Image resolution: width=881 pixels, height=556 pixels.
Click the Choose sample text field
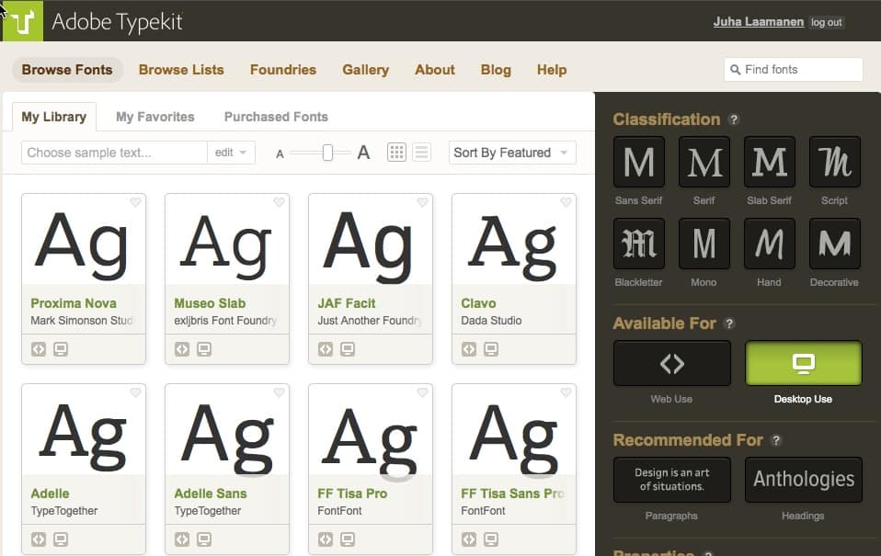(115, 153)
